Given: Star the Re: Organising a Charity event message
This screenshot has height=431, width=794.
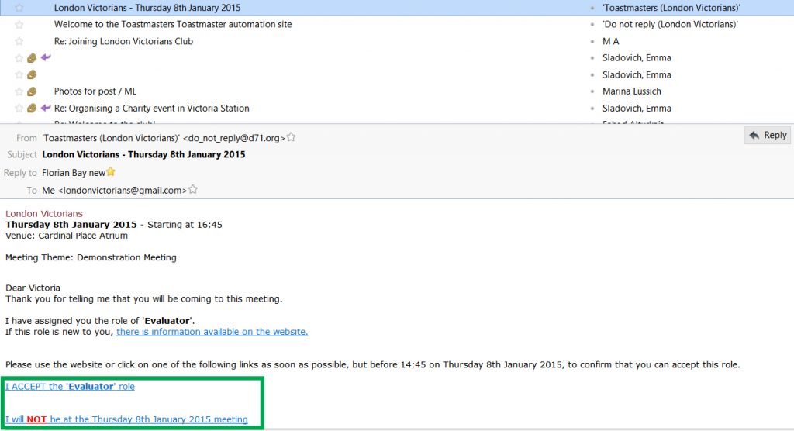Looking at the screenshot, I should pos(19,108).
